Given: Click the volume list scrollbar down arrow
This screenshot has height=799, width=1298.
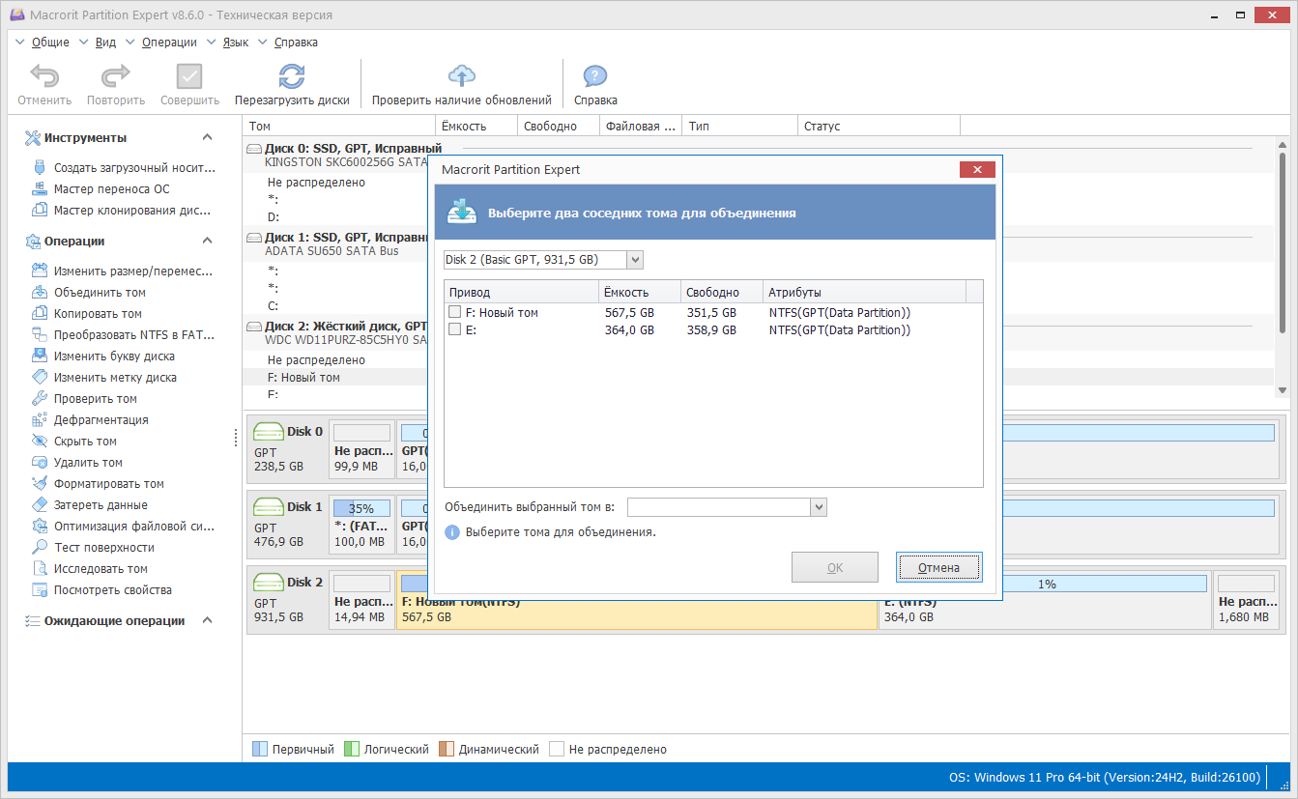Looking at the screenshot, I should (x=1283, y=390).
